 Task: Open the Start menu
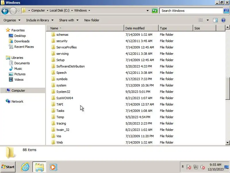[8, 167]
